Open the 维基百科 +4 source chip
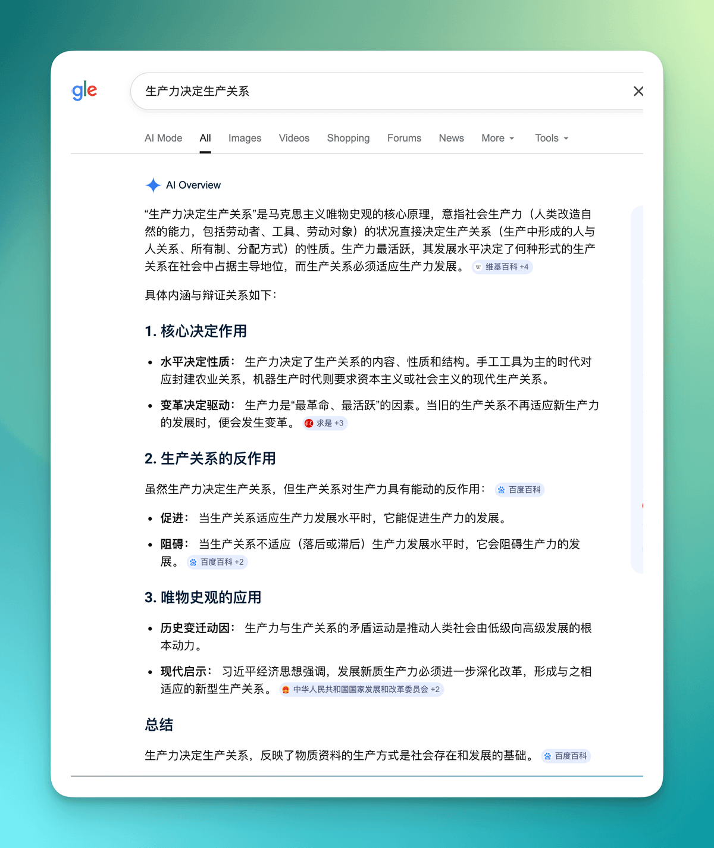 click(502, 267)
